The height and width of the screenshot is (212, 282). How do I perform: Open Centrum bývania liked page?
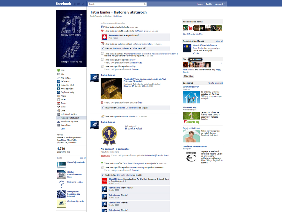pyautogui.click(x=75, y=201)
